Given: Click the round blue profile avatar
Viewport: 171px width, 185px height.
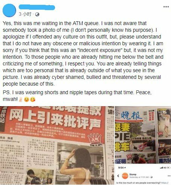Looking at the screenshot, I should pos(9,10).
